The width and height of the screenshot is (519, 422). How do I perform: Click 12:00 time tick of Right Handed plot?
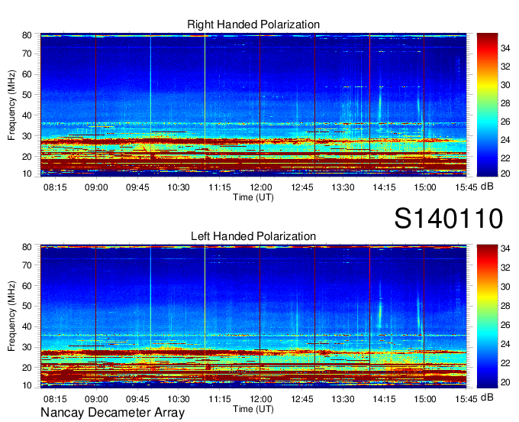261,187
